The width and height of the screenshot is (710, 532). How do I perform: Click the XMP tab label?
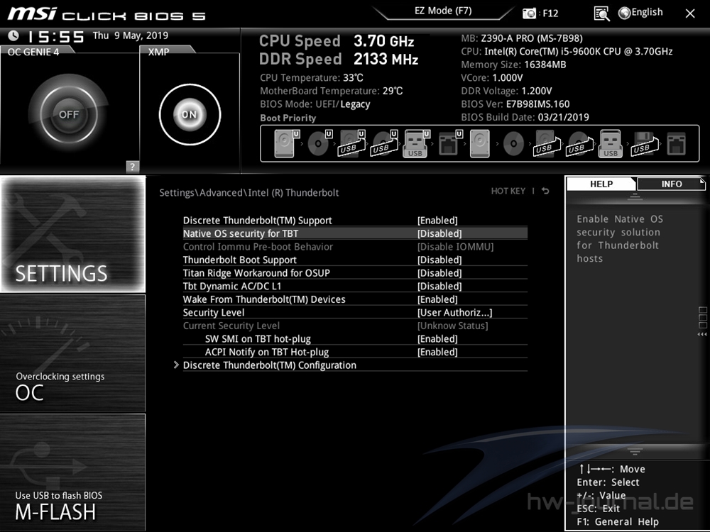(158, 52)
